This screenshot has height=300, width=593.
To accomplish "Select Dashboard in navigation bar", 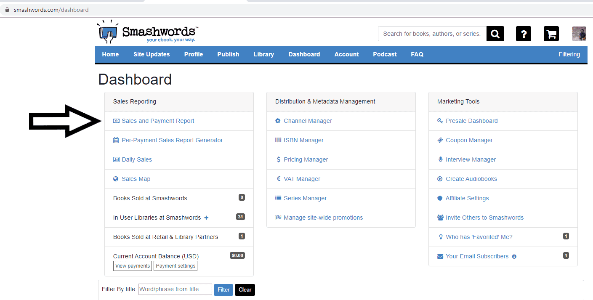I will tap(304, 54).
